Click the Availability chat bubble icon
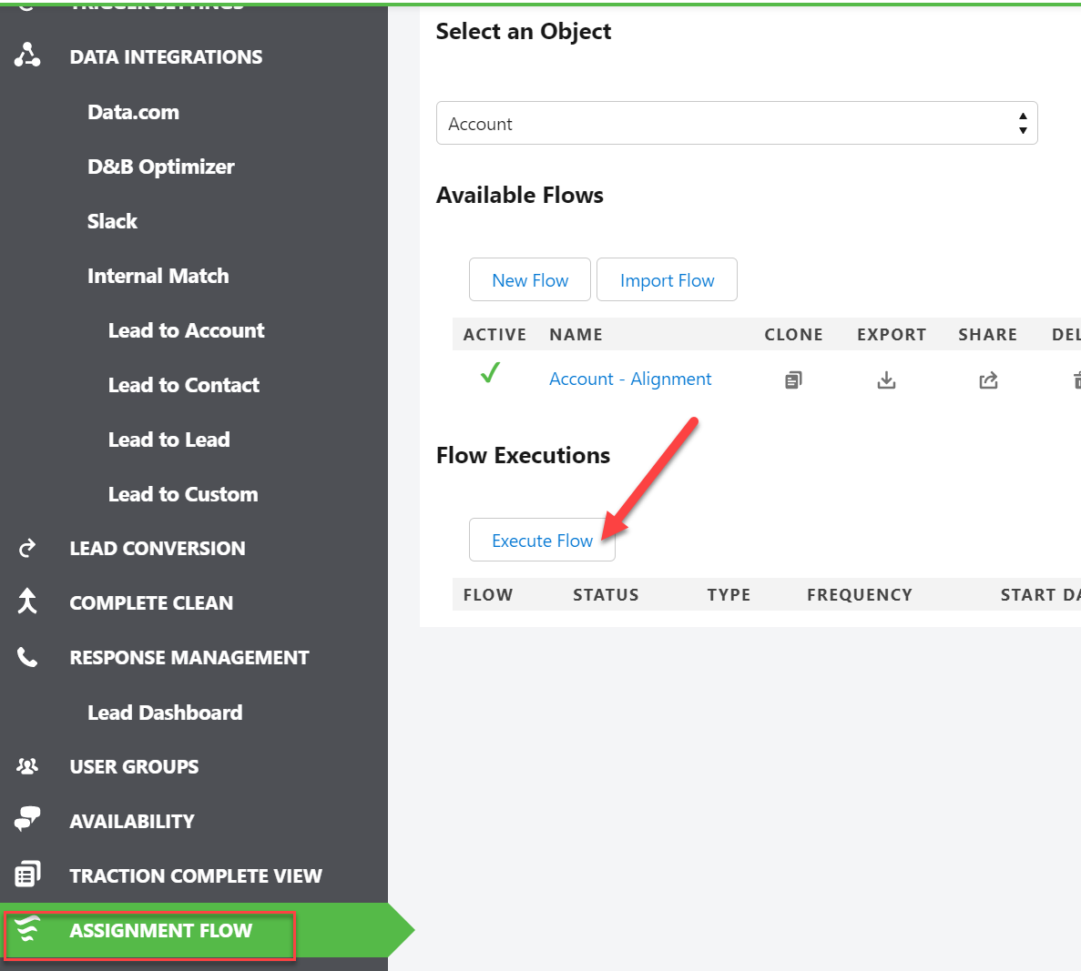The height and width of the screenshot is (971, 1081). [26, 821]
